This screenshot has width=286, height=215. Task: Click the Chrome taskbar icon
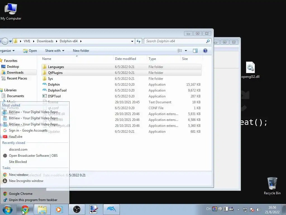[x=25, y=209]
